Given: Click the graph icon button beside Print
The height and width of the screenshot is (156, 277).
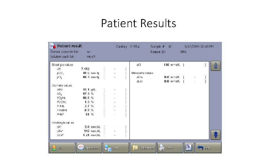Looking at the screenshot, I should (189, 148).
